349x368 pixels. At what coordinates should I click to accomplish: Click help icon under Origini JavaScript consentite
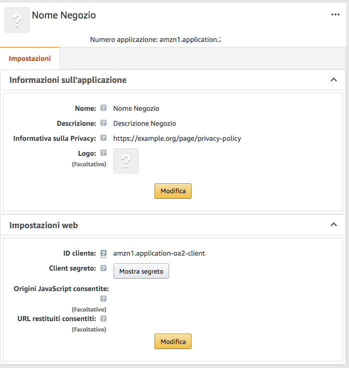[x=103, y=299]
